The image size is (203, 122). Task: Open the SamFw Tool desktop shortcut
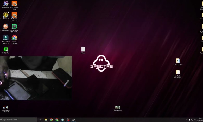tap(6, 4)
